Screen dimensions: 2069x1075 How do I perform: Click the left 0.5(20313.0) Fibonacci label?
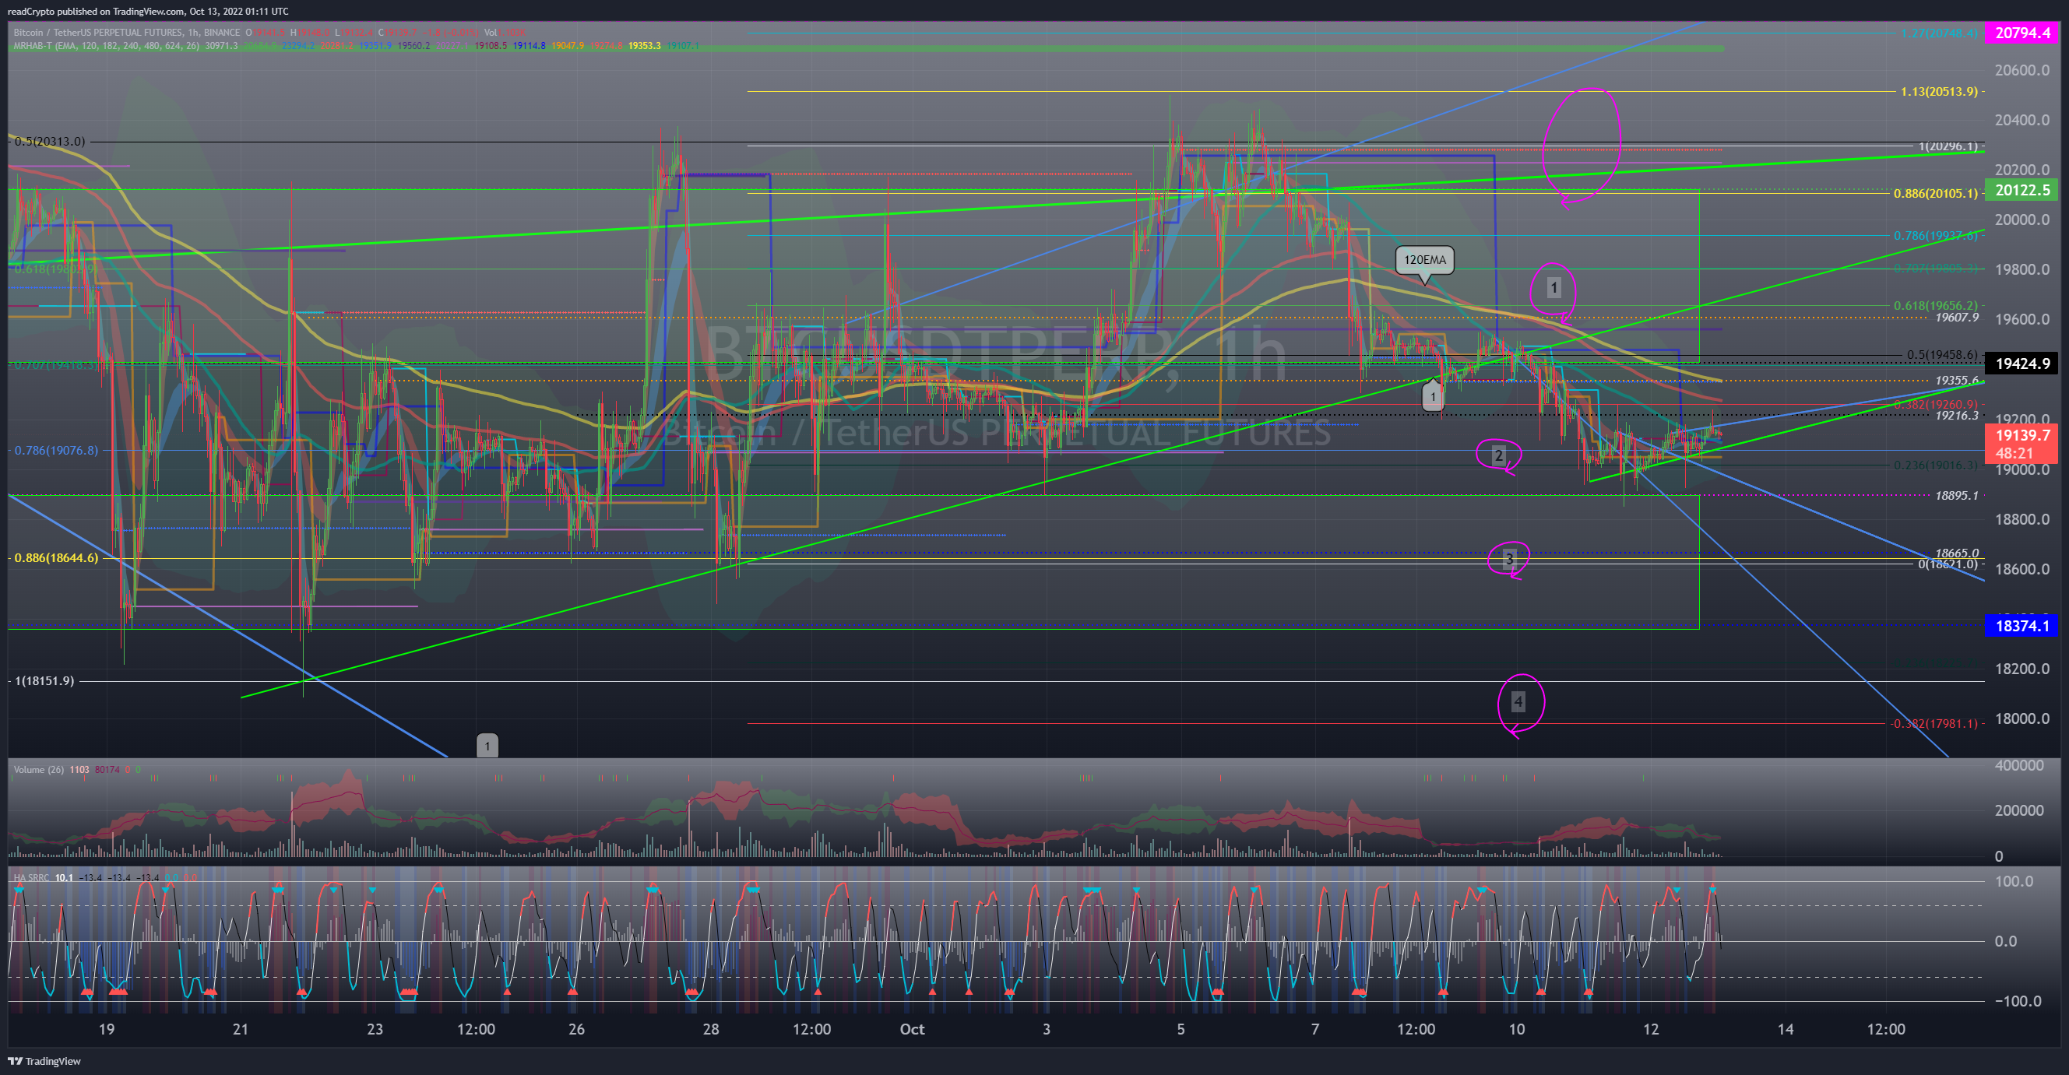pos(49,142)
